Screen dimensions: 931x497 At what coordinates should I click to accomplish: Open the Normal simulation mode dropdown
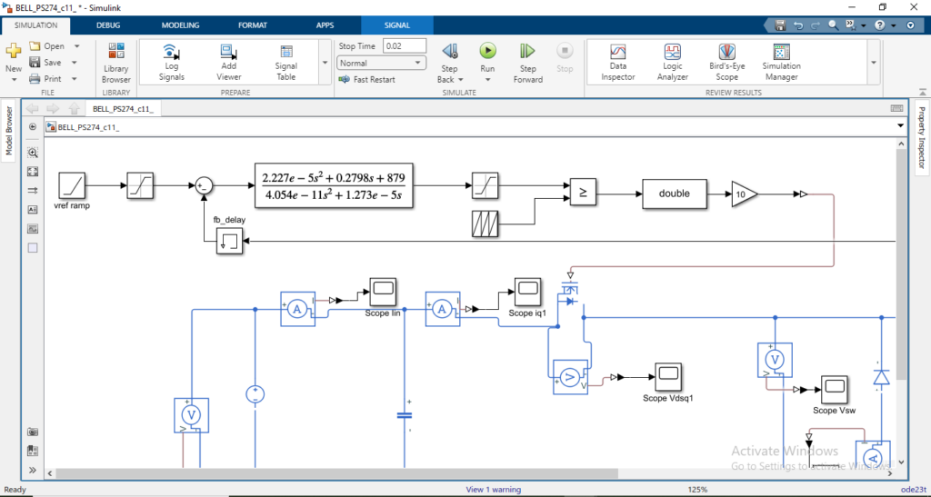[381, 63]
